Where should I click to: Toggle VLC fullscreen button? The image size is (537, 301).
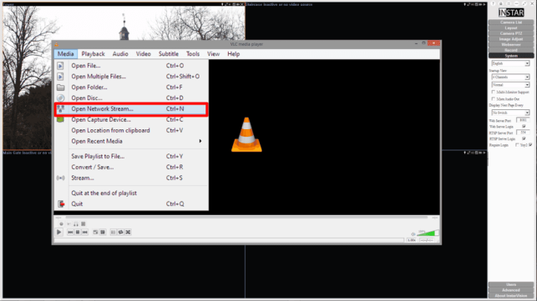click(95, 233)
